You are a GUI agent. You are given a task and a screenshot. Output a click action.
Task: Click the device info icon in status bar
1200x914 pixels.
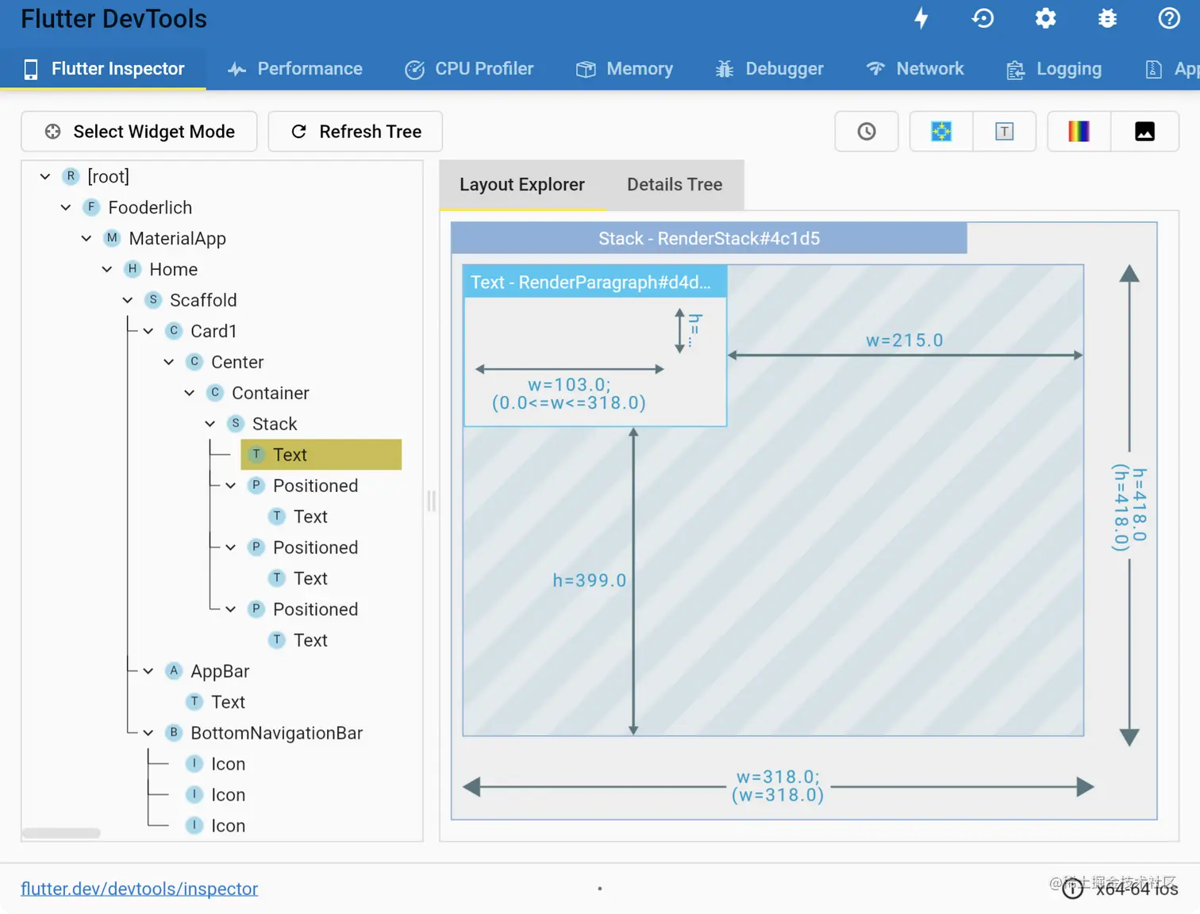coord(1072,889)
